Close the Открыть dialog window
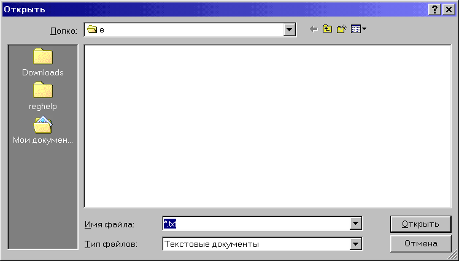Viewport: 459px width, 261px height. 448,9
